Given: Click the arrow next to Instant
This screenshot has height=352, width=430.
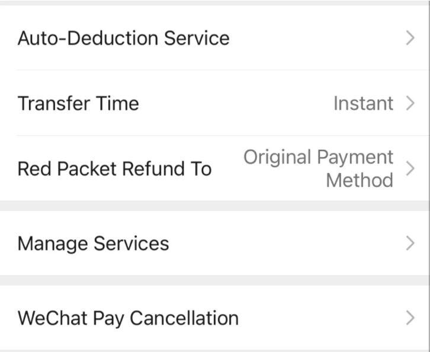Looking at the screenshot, I should point(410,104).
